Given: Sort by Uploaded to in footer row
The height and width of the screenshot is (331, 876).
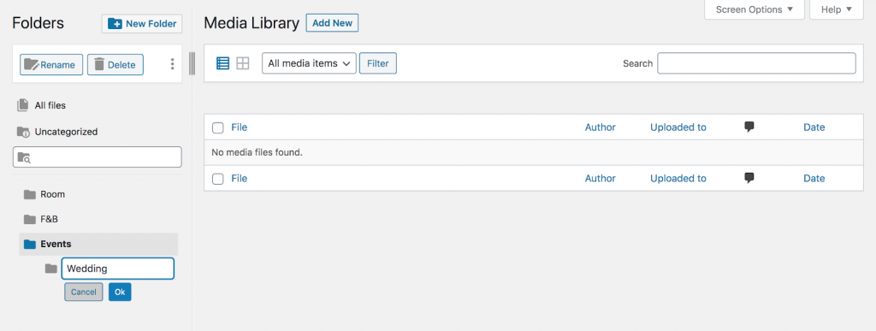Looking at the screenshot, I should tap(678, 179).
